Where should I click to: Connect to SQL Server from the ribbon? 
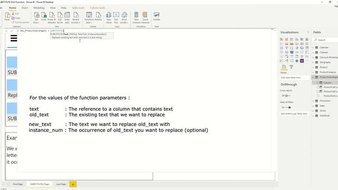point(60,17)
